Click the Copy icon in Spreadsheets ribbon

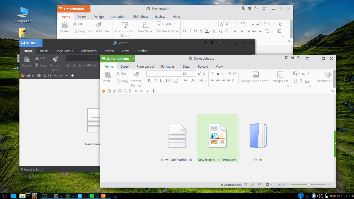(x=118, y=81)
